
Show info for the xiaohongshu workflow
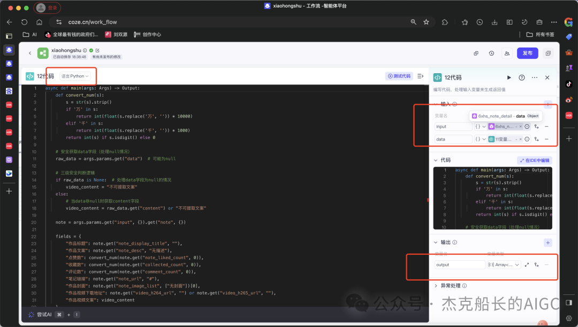85,50
